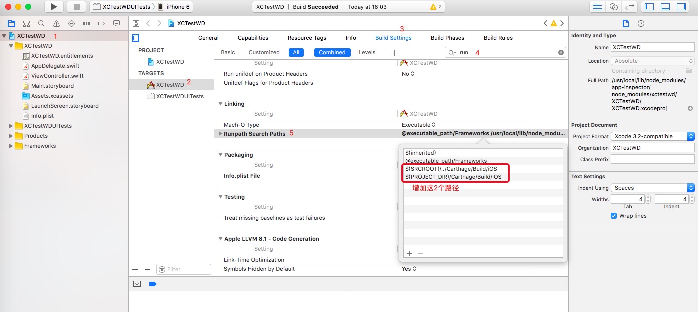698x312 pixels.
Task: Open the Build Rules tab
Action: coord(498,38)
